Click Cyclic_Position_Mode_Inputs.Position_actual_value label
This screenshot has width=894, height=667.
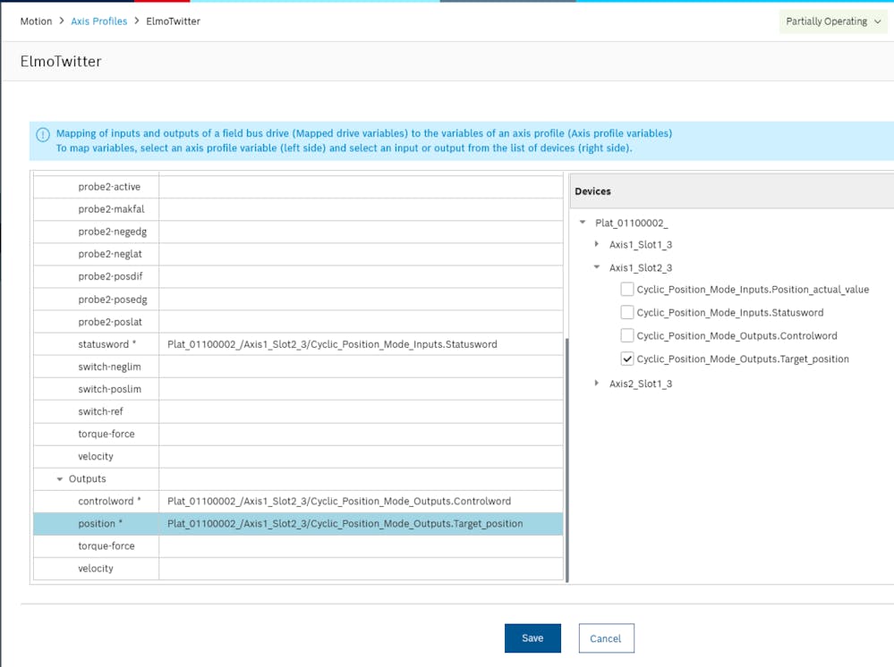click(x=753, y=290)
